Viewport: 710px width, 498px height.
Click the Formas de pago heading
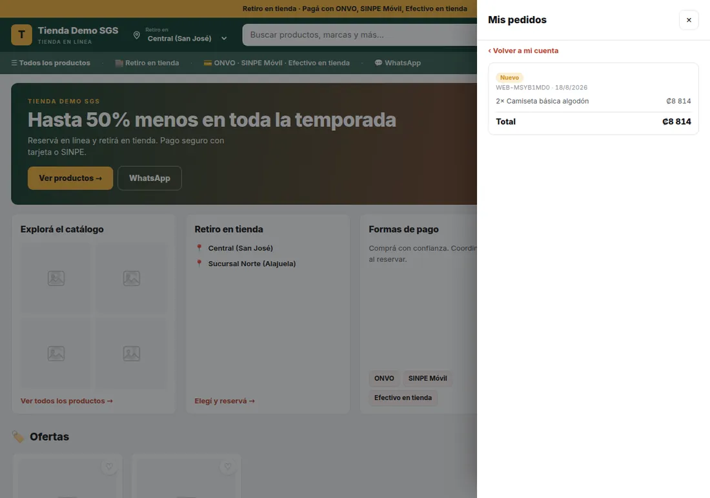[403, 229]
